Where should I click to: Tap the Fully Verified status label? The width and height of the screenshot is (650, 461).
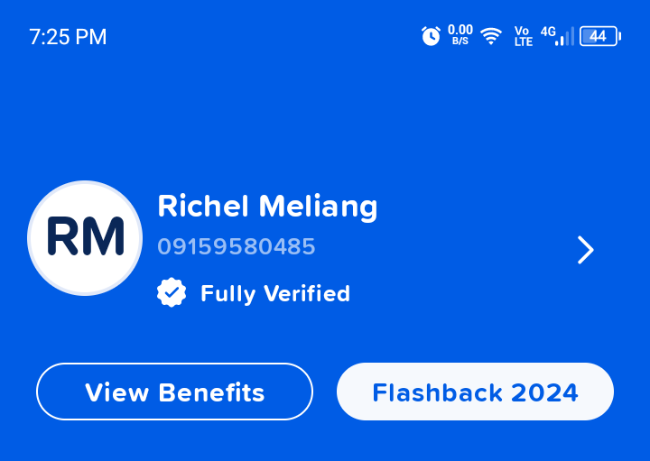(x=274, y=294)
